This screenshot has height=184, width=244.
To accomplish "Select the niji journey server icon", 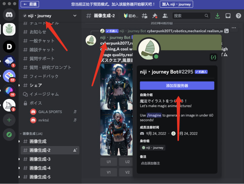I will pos(9,29).
